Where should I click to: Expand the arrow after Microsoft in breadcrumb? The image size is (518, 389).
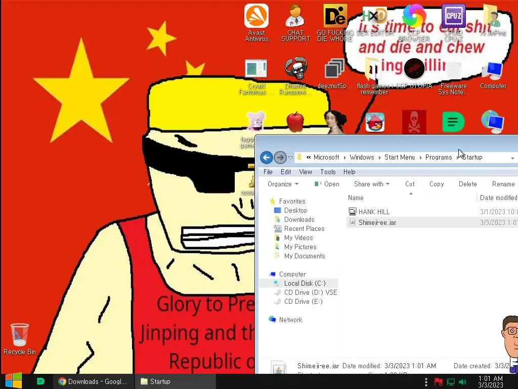pos(345,158)
